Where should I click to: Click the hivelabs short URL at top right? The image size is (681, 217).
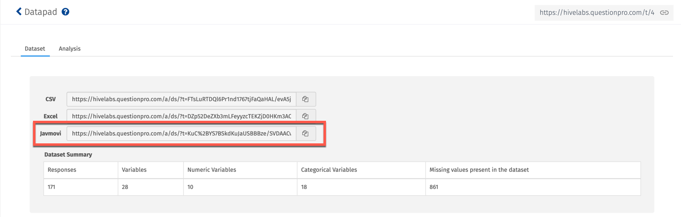click(596, 13)
